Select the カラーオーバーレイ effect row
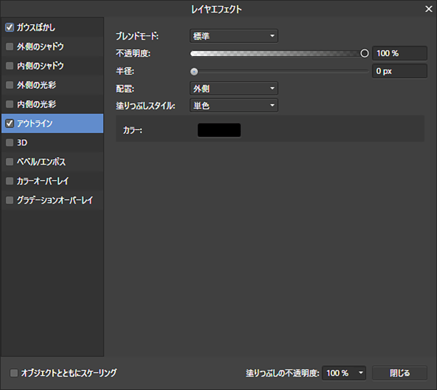The height and width of the screenshot is (390, 437). [x=52, y=181]
